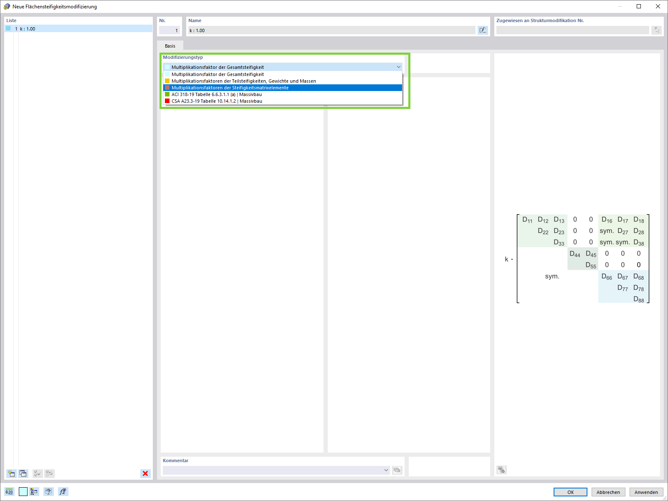Select 'Multiplikationsfaktoren der Teilsteifigkeiten, Gewichte und Massen'
The image size is (668, 501).
(283, 81)
